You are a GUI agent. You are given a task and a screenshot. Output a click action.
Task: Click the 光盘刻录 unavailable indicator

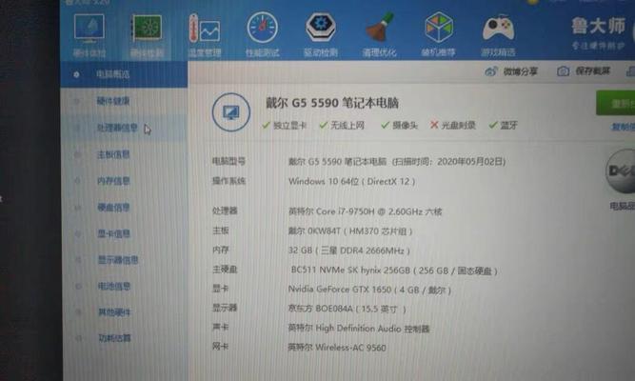pos(453,125)
